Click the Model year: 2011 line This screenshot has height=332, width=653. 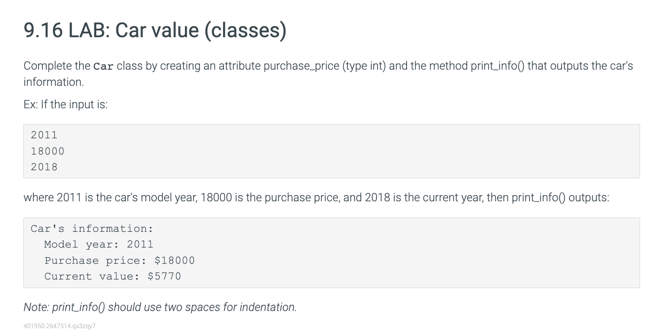click(99, 244)
